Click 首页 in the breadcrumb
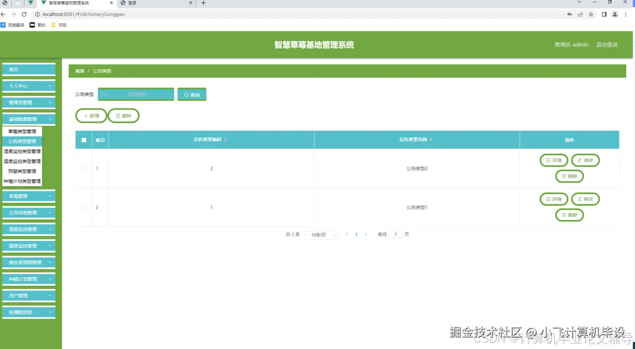 click(x=79, y=71)
